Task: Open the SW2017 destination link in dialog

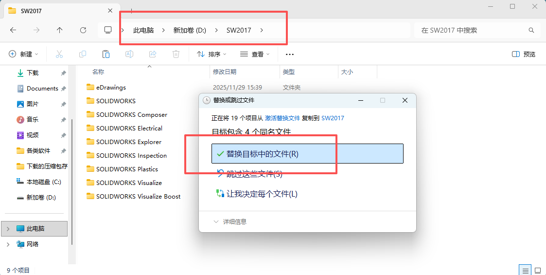Action: (333, 118)
